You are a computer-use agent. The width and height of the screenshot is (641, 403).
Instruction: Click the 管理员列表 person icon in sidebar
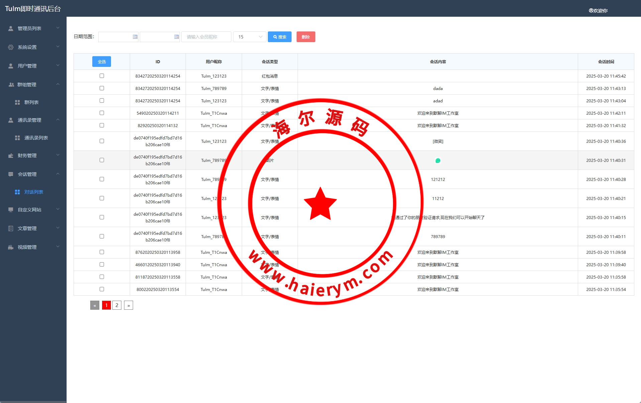coord(11,28)
